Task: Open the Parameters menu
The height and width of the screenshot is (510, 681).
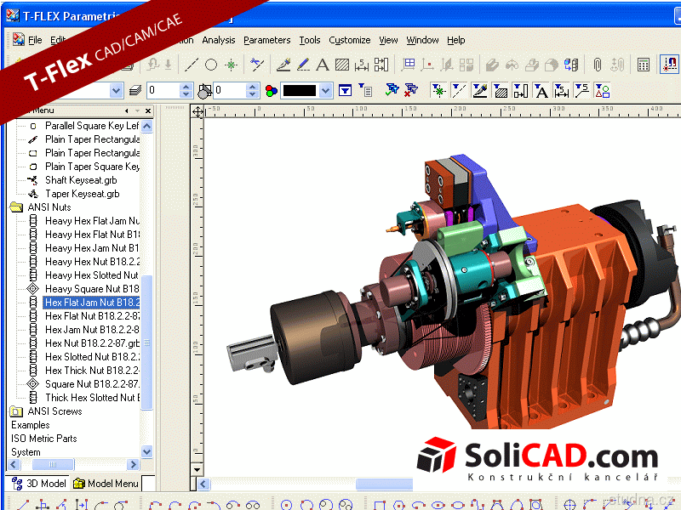Action: 266,40
